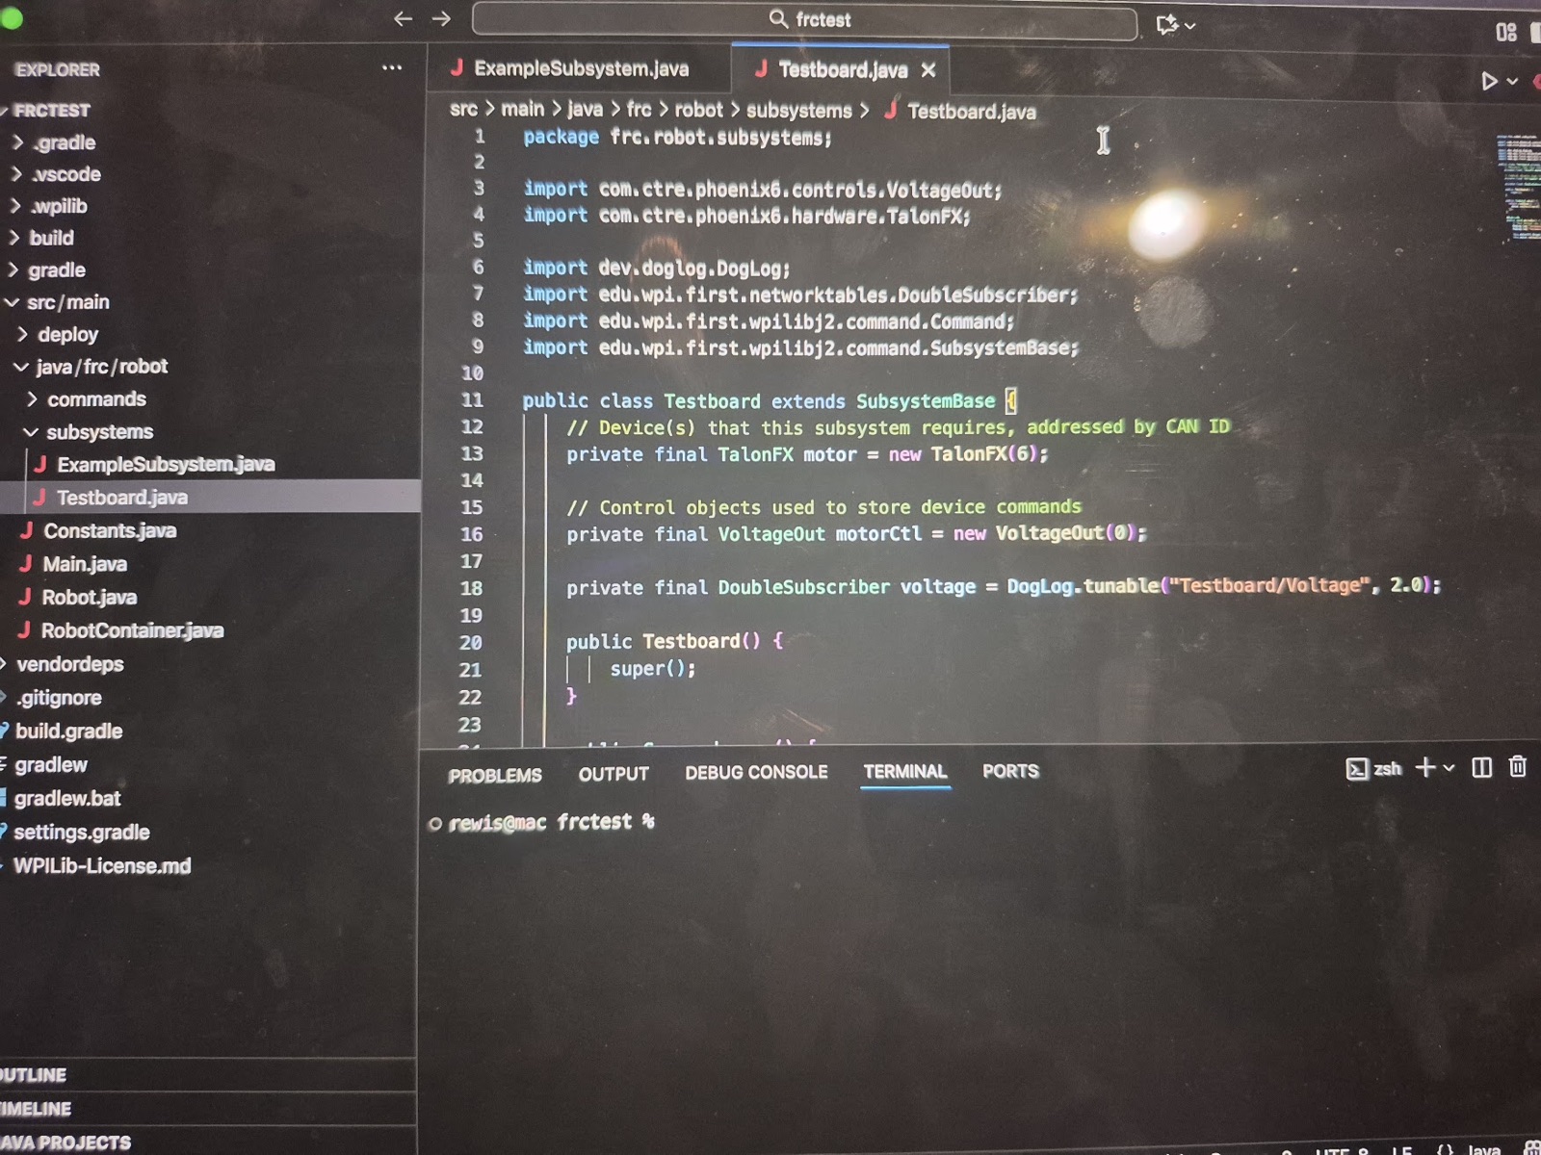Open the Ports panel tab

(1010, 771)
